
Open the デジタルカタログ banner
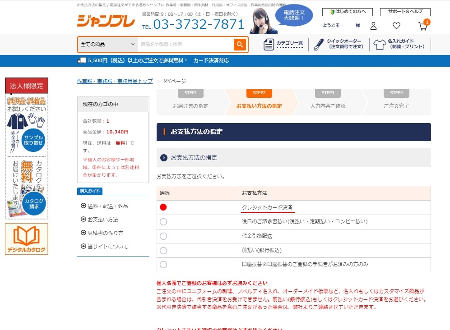(x=26, y=239)
